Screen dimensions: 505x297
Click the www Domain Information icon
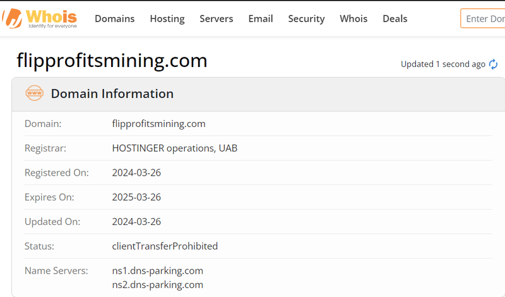(x=35, y=93)
